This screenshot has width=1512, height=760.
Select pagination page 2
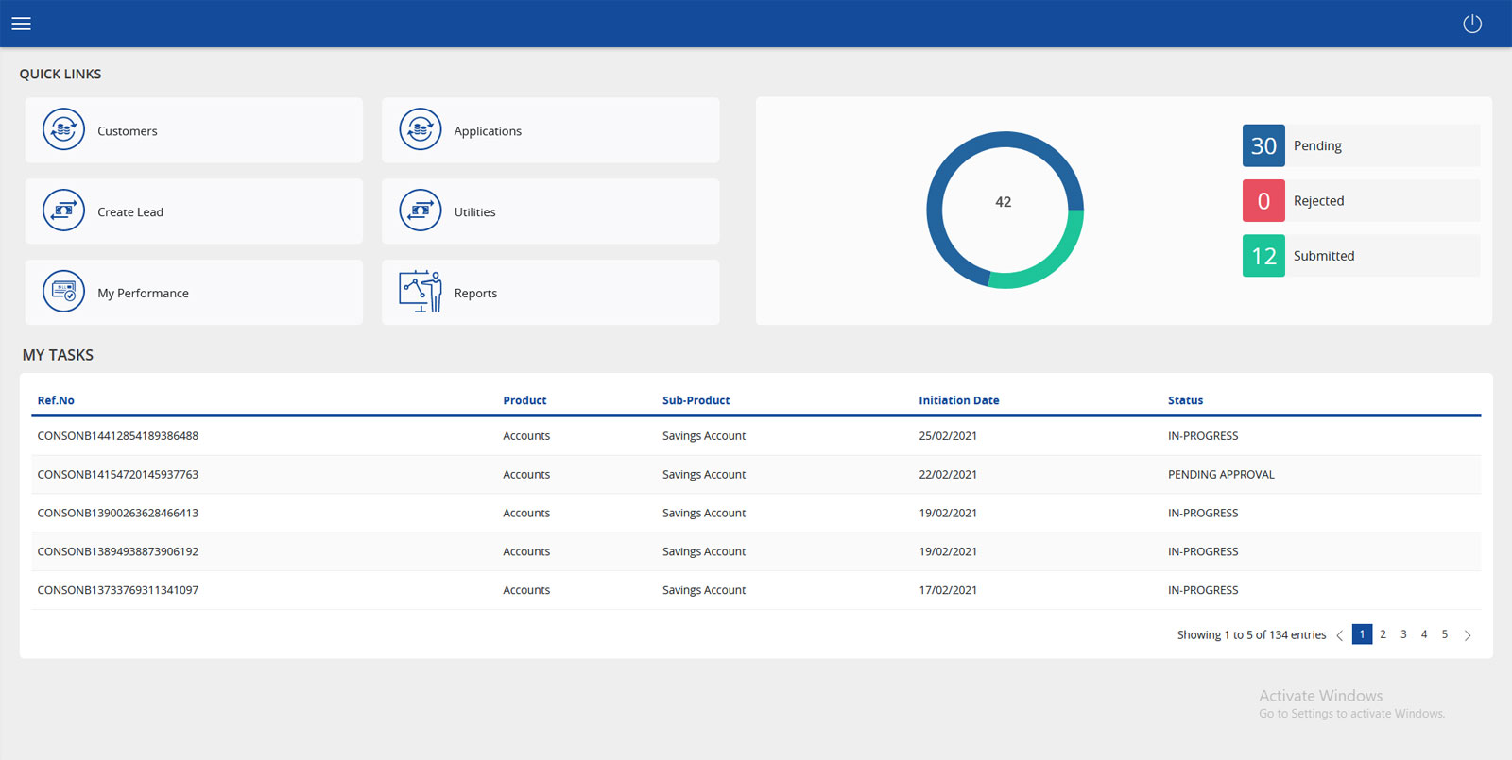(1383, 634)
